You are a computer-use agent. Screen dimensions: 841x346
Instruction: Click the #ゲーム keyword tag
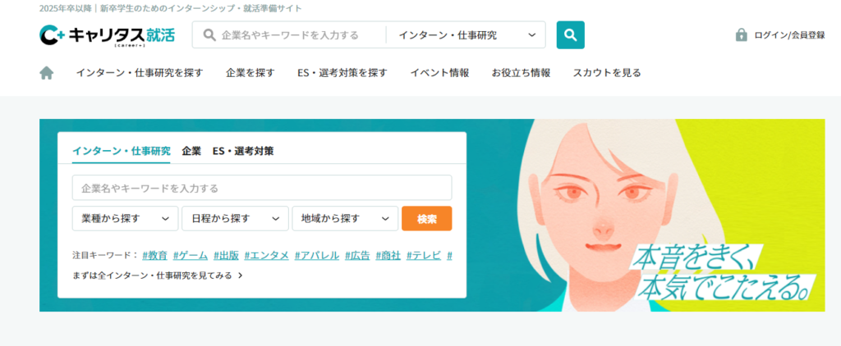[x=191, y=255]
